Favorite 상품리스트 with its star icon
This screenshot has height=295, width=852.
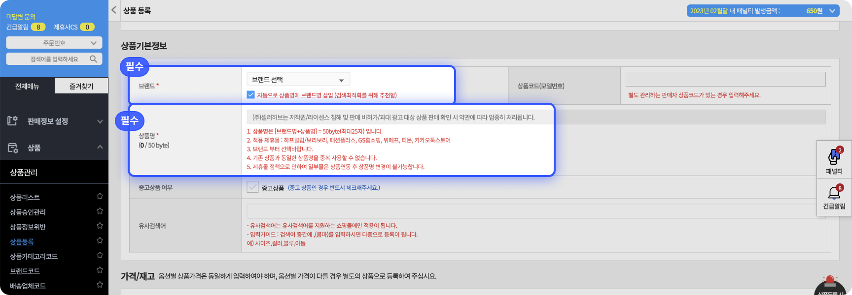(x=100, y=197)
